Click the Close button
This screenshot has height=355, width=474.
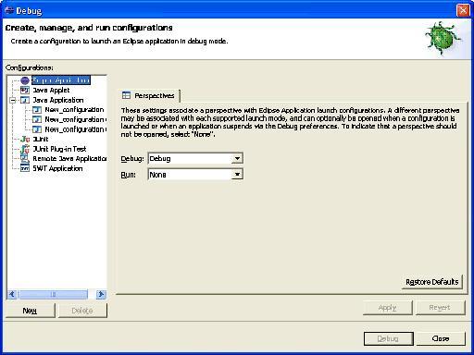point(441,338)
